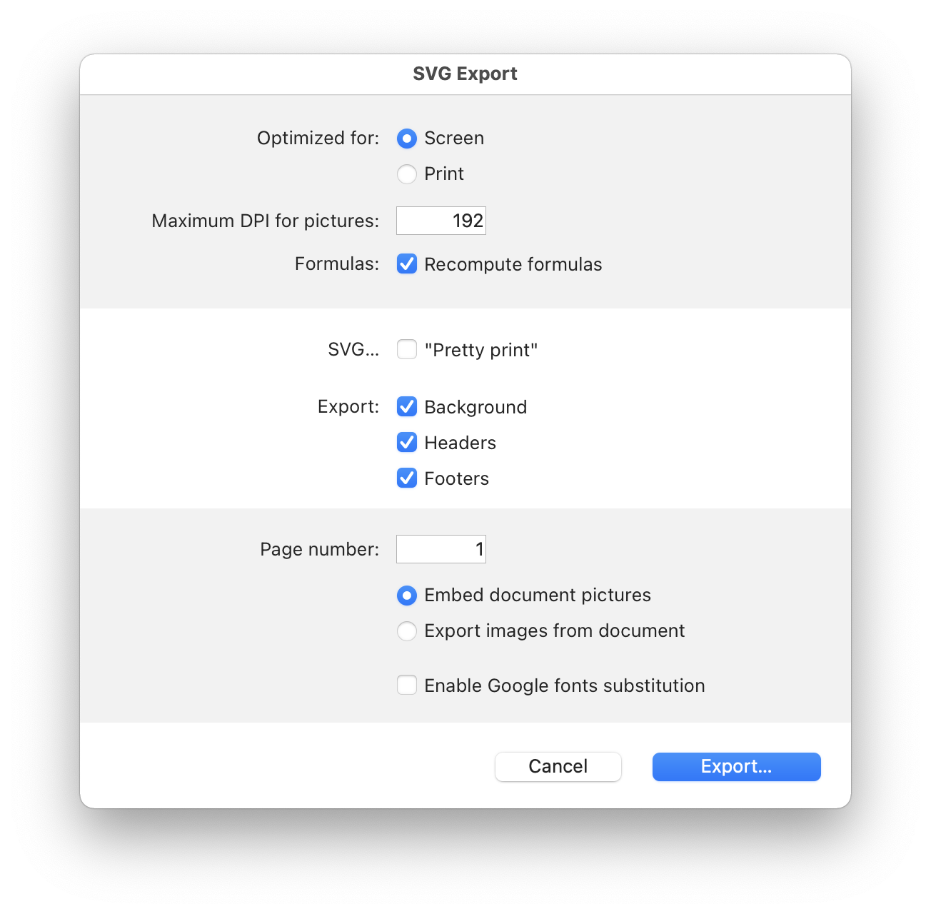
Task: Uncheck the Footers checkbox
Action: pos(407,478)
